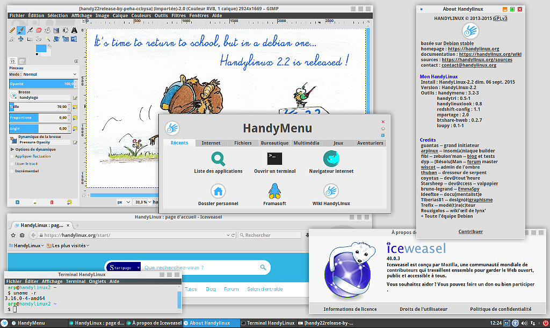Open the Mode Normal dropdown
This screenshot has height=328, width=550.
click(48, 74)
